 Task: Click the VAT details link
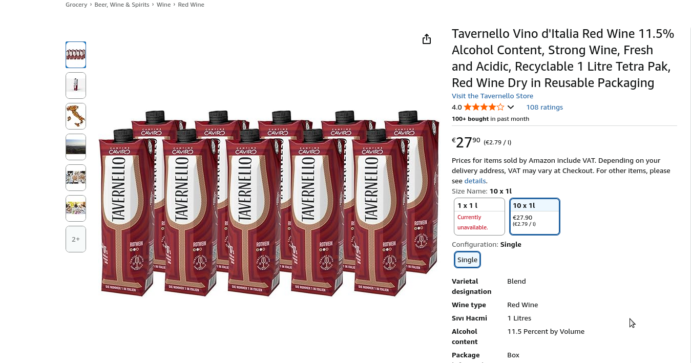pos(475,181)
